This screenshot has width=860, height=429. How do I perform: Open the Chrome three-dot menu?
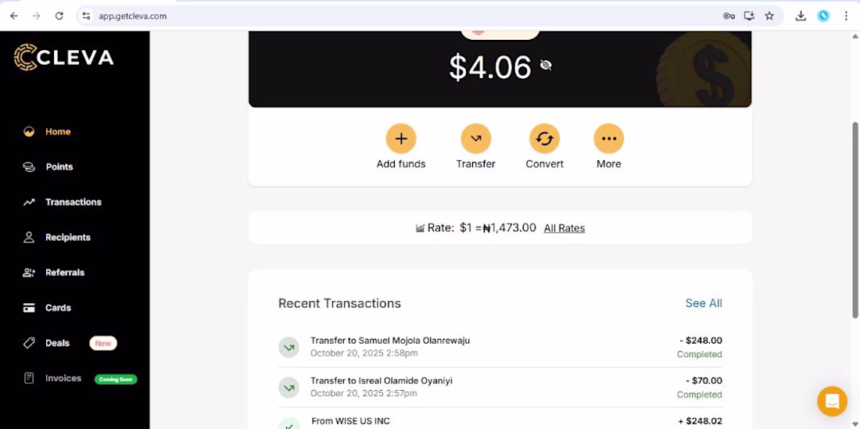[x=846, y=16]
